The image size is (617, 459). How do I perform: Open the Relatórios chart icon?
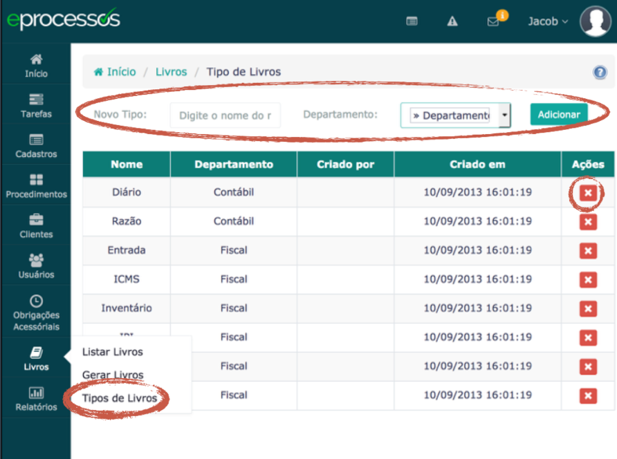[36, 393]
